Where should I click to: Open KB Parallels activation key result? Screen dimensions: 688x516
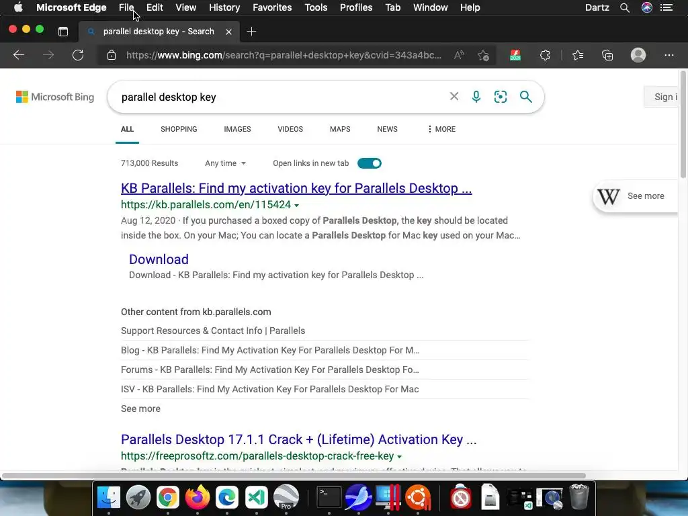[x=296, y=188]
